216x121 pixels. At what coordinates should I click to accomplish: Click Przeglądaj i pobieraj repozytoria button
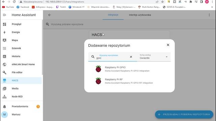(184, 114)
